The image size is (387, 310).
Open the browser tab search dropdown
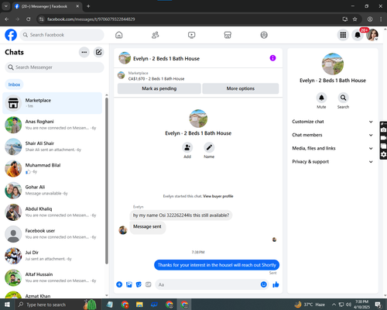(5, 6)
